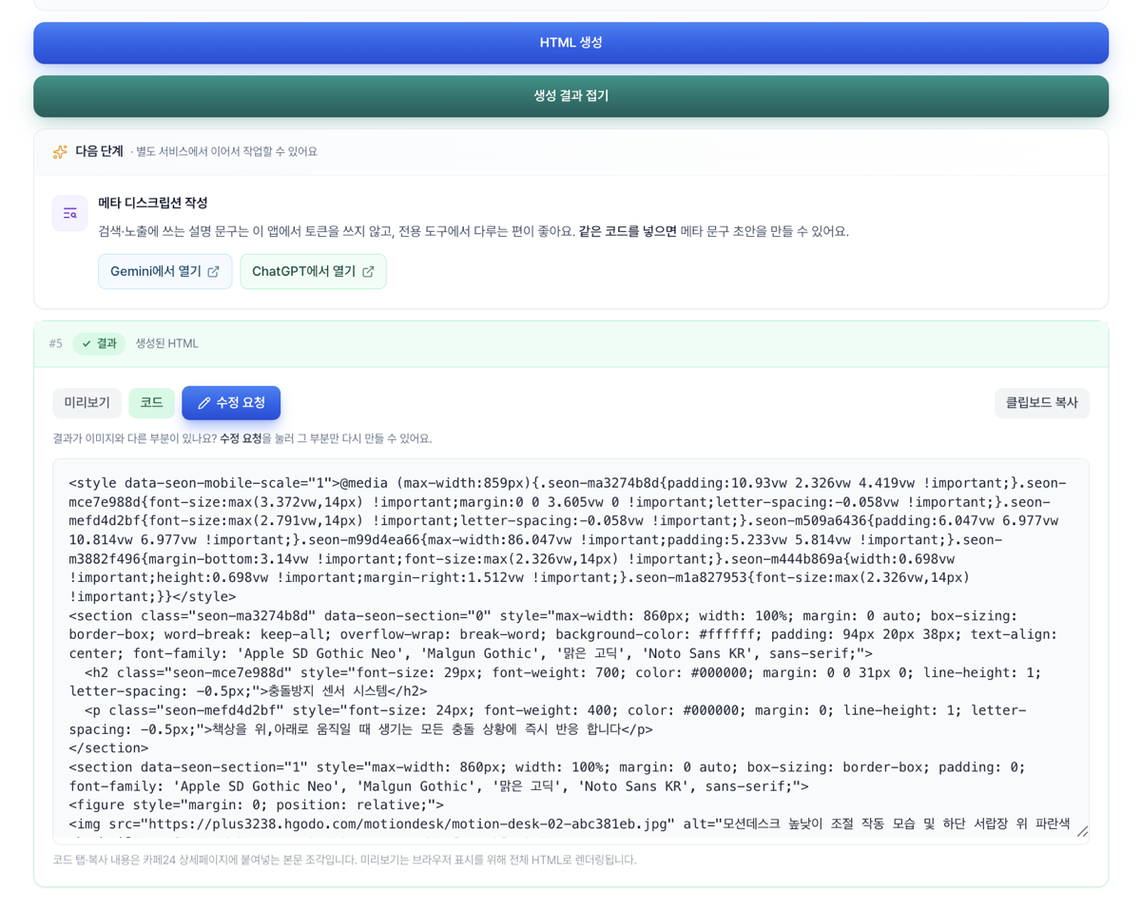
Task: Copy code with 클립보드 복사
Action: coord(1041,402)
